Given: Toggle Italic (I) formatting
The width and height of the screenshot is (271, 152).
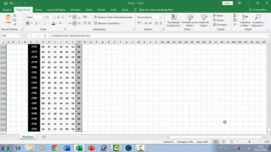Looking at the screenshot, I should tap(32, 23).
